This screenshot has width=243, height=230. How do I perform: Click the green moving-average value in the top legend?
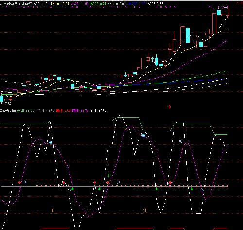99,3
